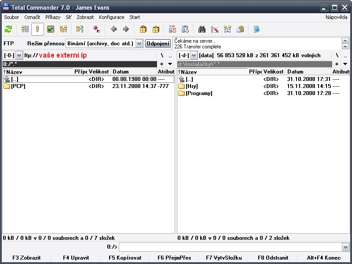Select the PCP folder icon
This screenshot has width=352, height=264.
tap(7, 86)
